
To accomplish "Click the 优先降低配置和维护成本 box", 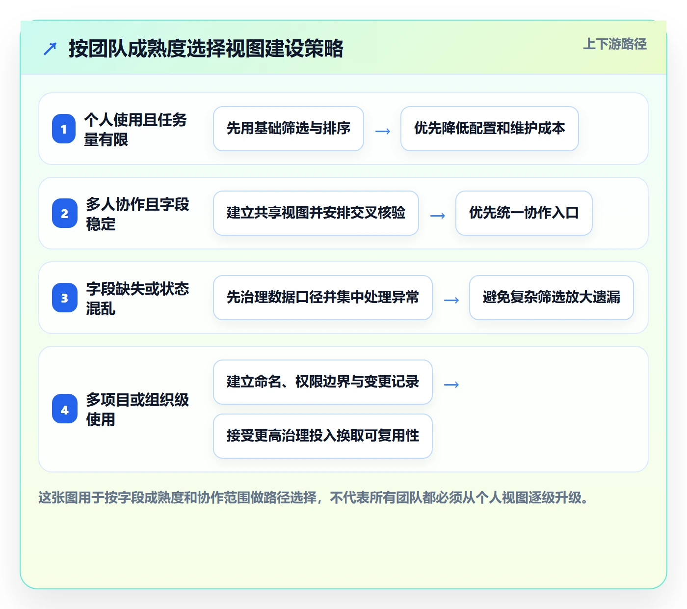I will (x=490, y=129).
